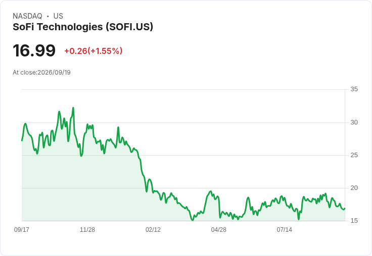The image size is (372, 256).
Task: Select the 11/28 date on x-axis
Action: (x=87, y=229)
